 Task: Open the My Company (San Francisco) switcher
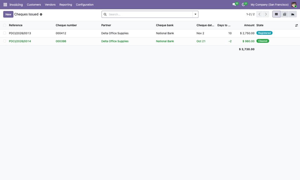269,5
